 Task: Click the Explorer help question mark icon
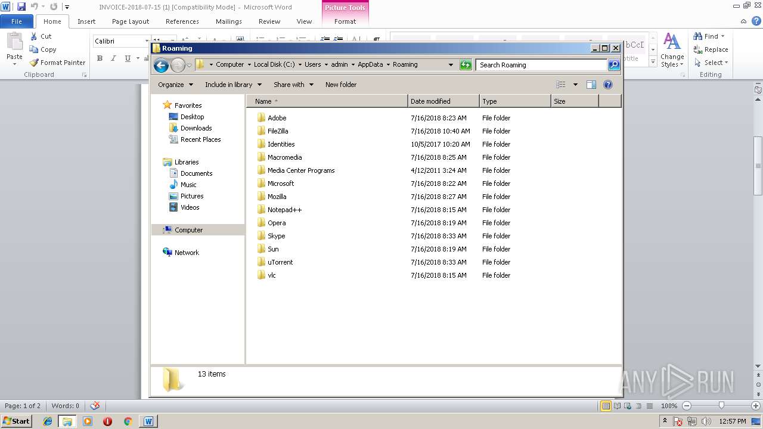(608, 85)
